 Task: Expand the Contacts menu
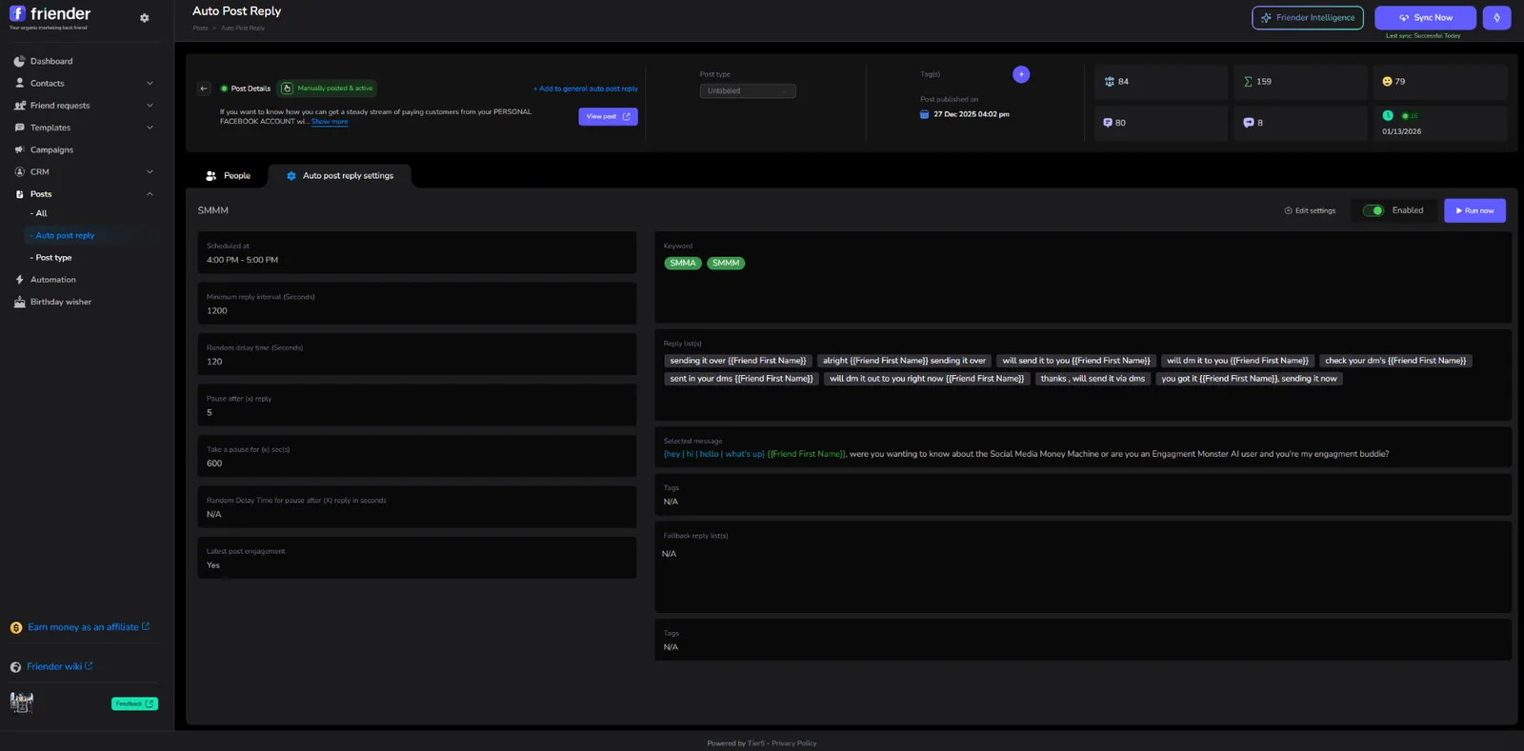(84, 83)
